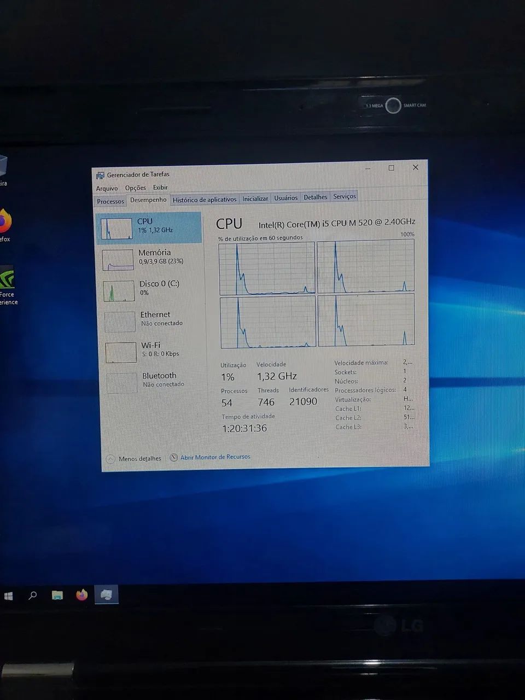Viewport: 525px width, 700px height.
Task: Click the top-right CPU core graph
Action: 366,266
